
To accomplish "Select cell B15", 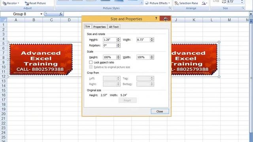I will [34, 90].
